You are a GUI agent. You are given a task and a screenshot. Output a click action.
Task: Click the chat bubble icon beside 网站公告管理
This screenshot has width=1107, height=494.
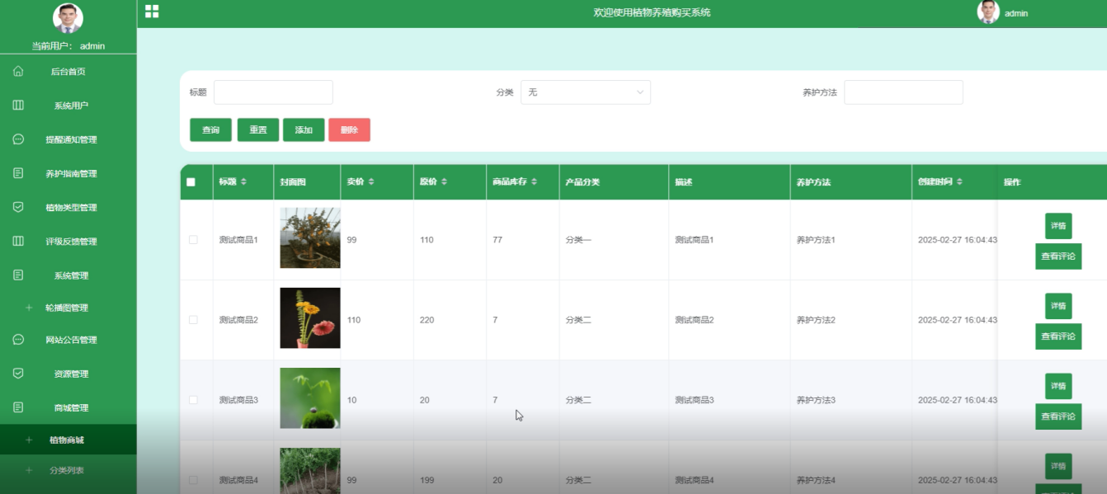click(x=18, y=340)
